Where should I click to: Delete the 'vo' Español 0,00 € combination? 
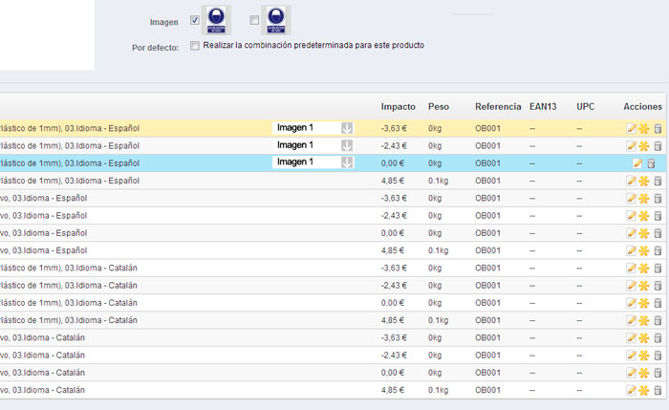tap(658, 233)
